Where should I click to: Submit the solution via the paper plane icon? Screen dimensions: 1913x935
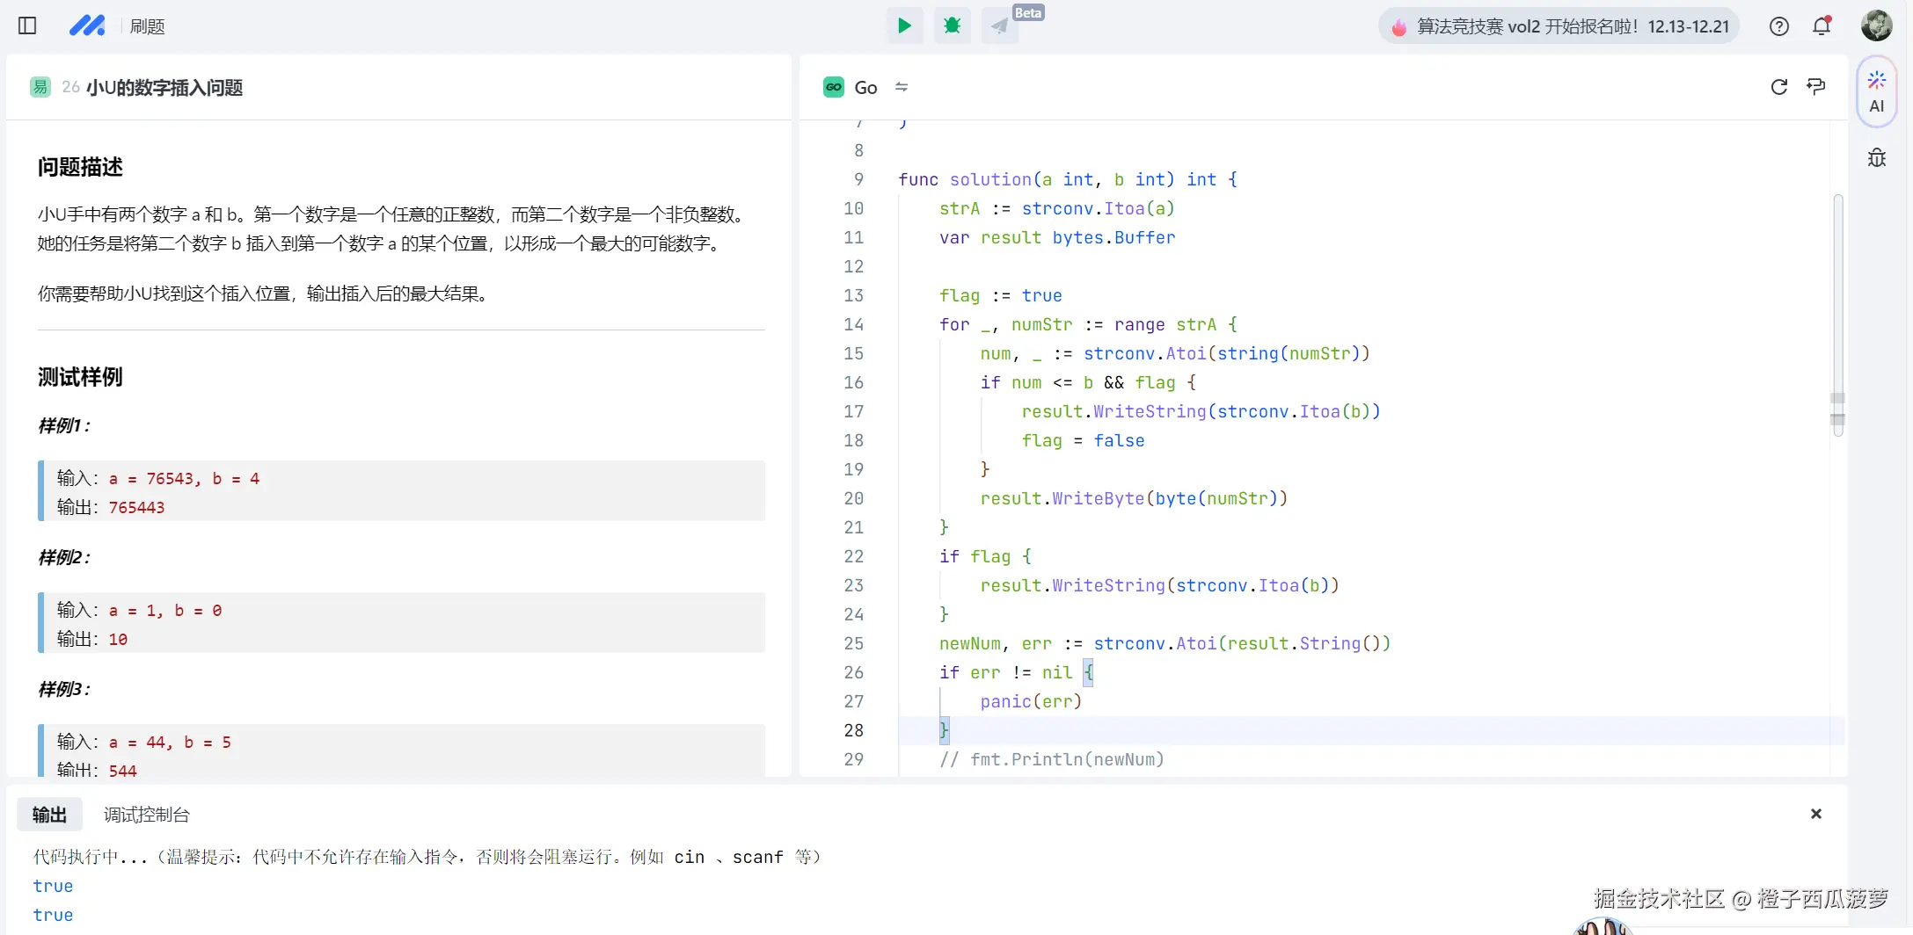tap(999, 25)
